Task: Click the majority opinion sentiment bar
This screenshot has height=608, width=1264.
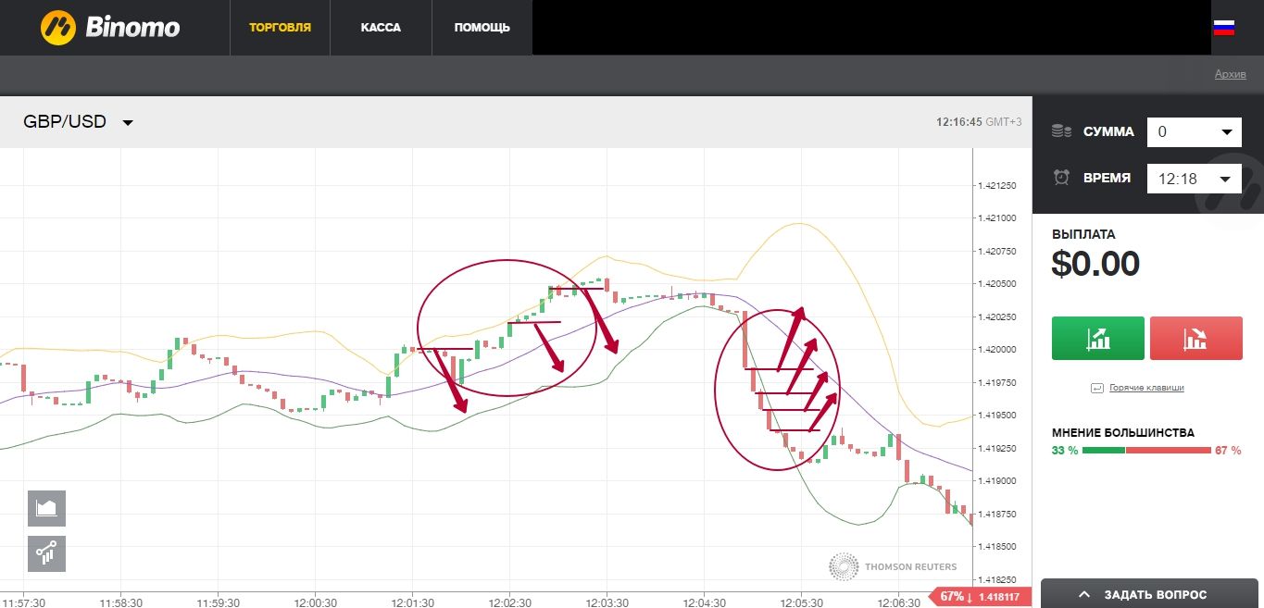Action: coord(1146,451)
